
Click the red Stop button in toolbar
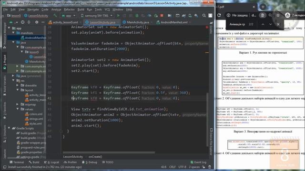[x=162, y=16]
